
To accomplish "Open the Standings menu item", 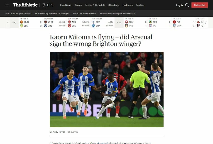I will coord(114,5).
